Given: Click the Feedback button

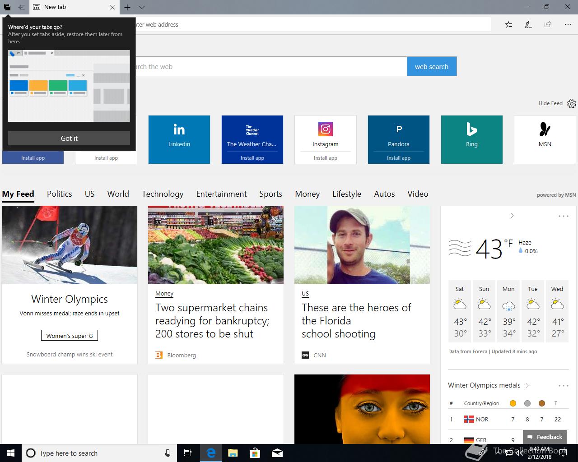Looking at the screenshot, I should tap(545, 437).
